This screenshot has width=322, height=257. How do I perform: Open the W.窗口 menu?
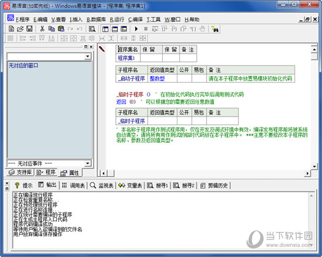[173, 20]
